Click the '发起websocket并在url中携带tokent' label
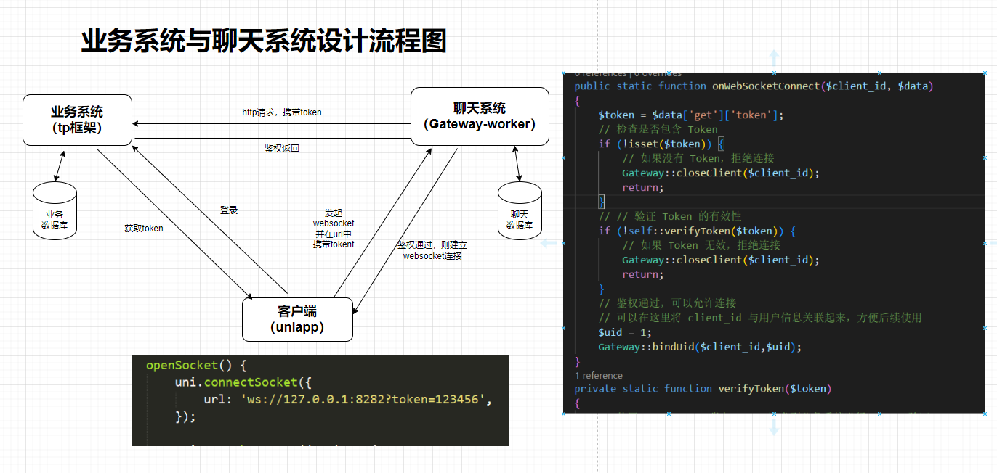997x473 pixels. [334, 229]
